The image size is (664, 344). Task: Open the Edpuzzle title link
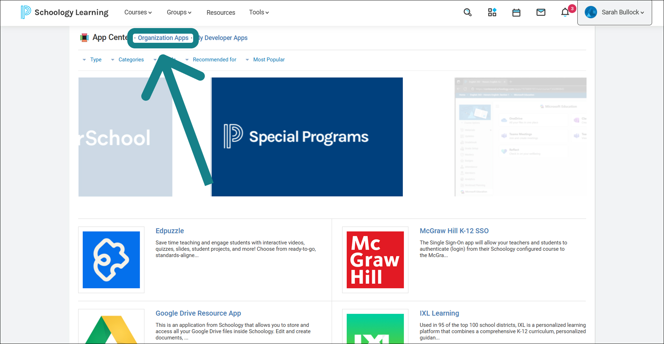point(170,231)
